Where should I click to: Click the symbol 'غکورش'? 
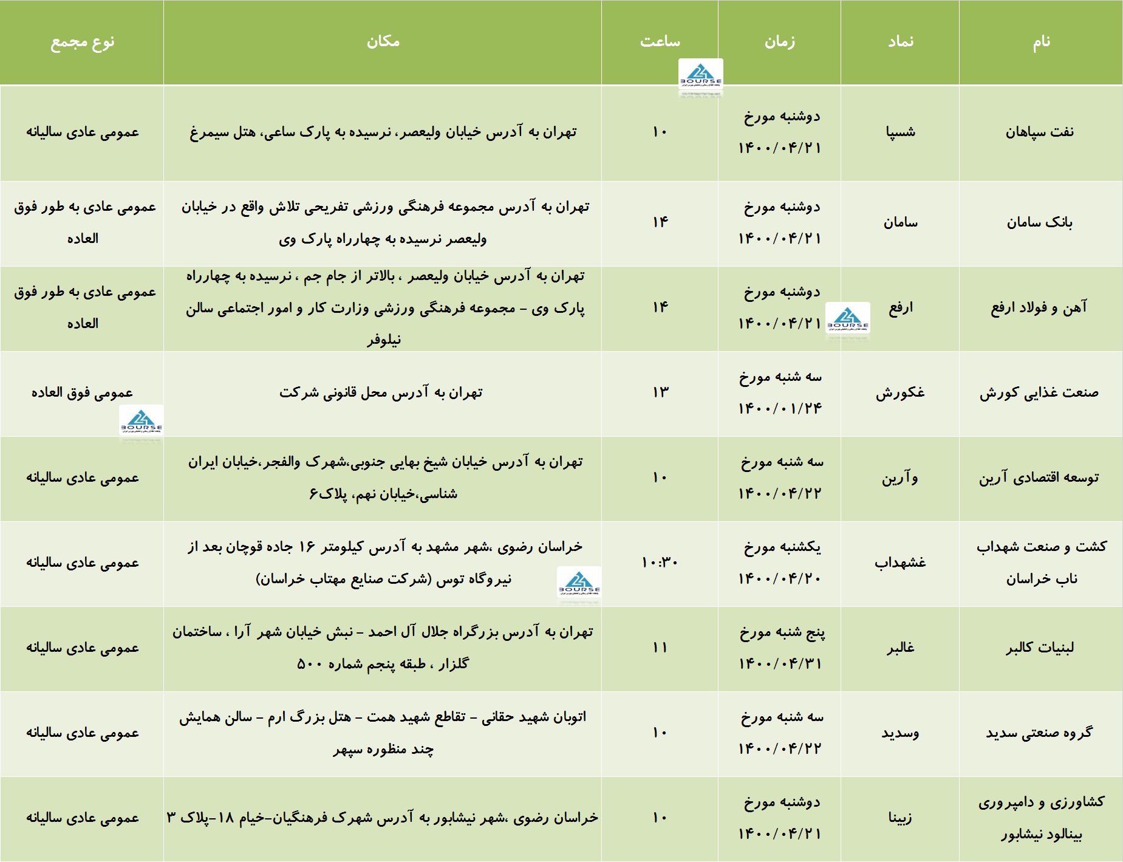click(x=900, y=393)
